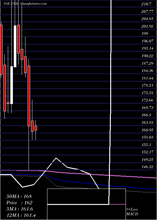
Task: Click the 152.17 price axis label
Action: coord(147,152)
